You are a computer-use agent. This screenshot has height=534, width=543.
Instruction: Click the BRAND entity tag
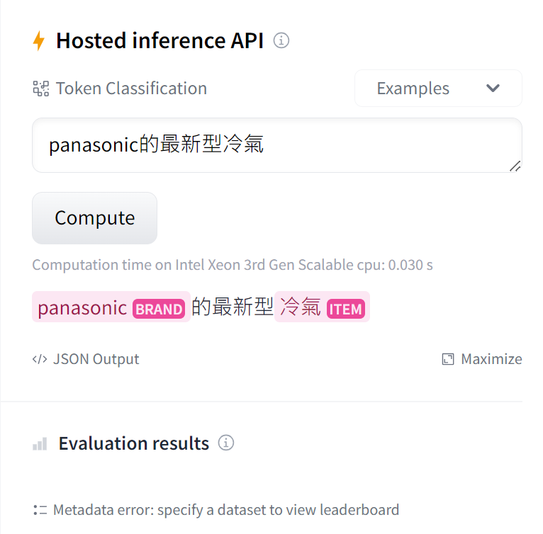point(159,309)
